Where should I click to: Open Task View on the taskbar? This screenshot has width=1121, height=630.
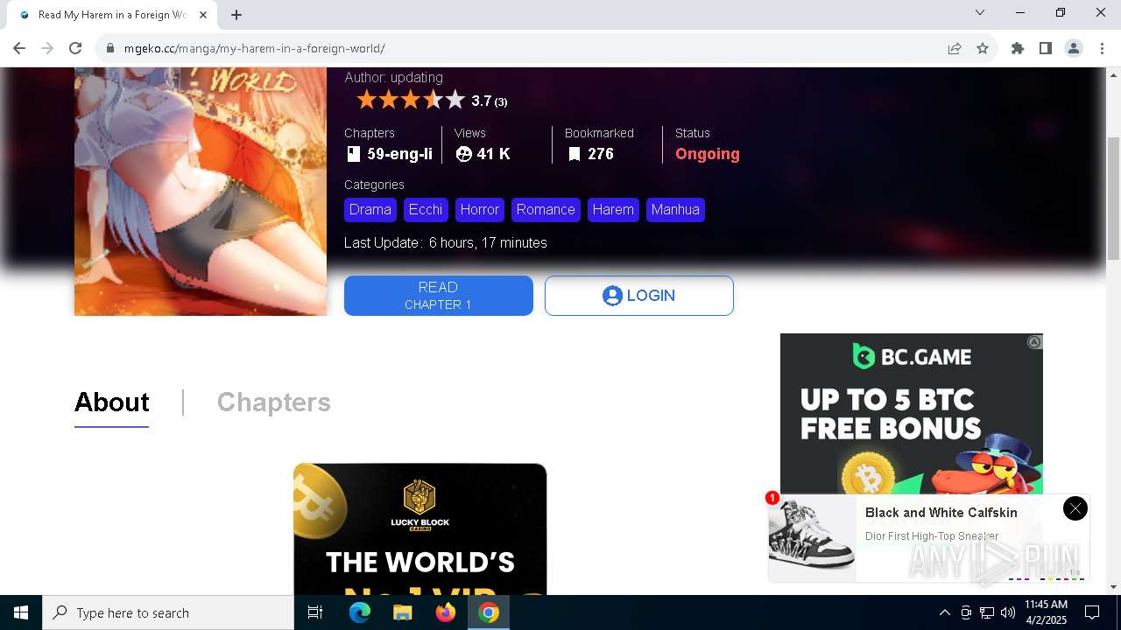point(315,612)
